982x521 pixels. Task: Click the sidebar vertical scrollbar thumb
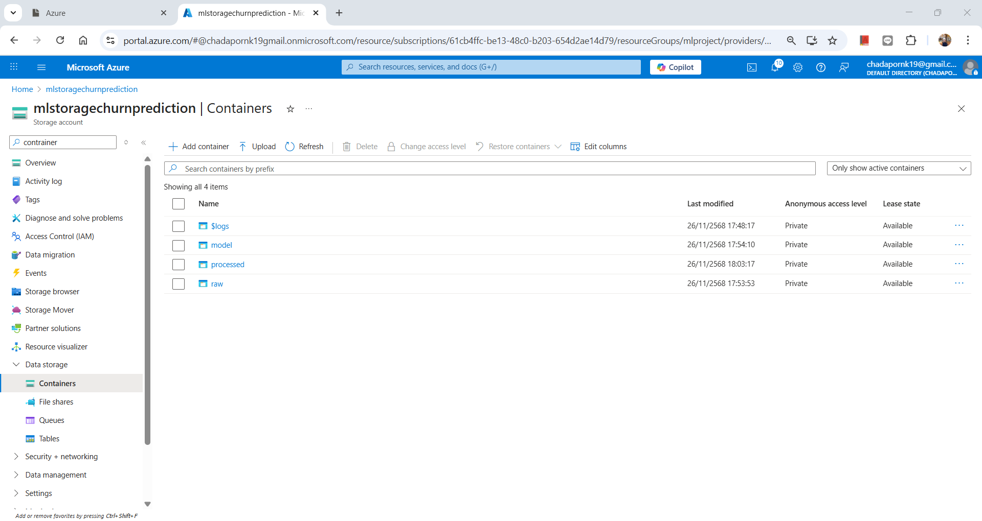[x=147, y=305]
